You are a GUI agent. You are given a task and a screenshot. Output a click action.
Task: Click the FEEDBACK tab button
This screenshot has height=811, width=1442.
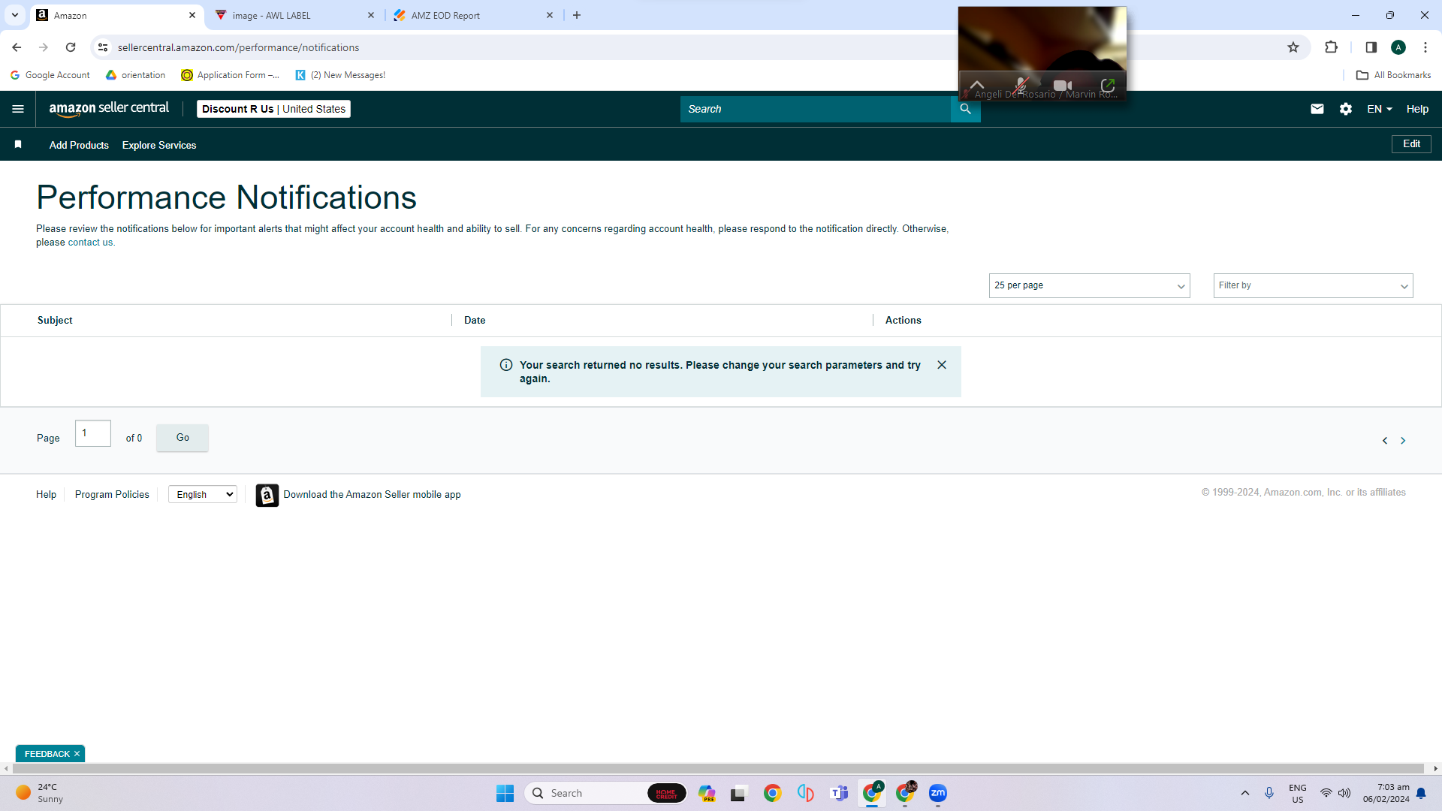click(x=47, y=754)
